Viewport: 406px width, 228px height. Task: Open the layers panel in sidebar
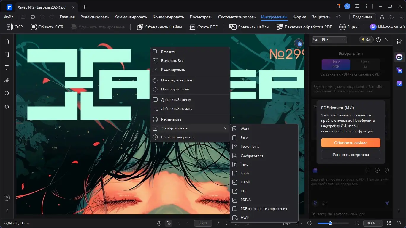pos(7,107)
